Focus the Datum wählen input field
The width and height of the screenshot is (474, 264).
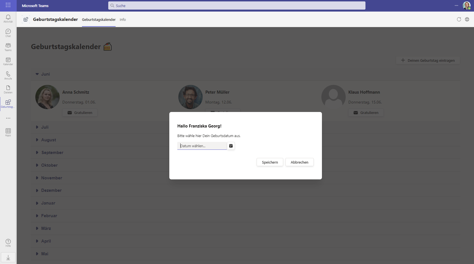[202, 146]
